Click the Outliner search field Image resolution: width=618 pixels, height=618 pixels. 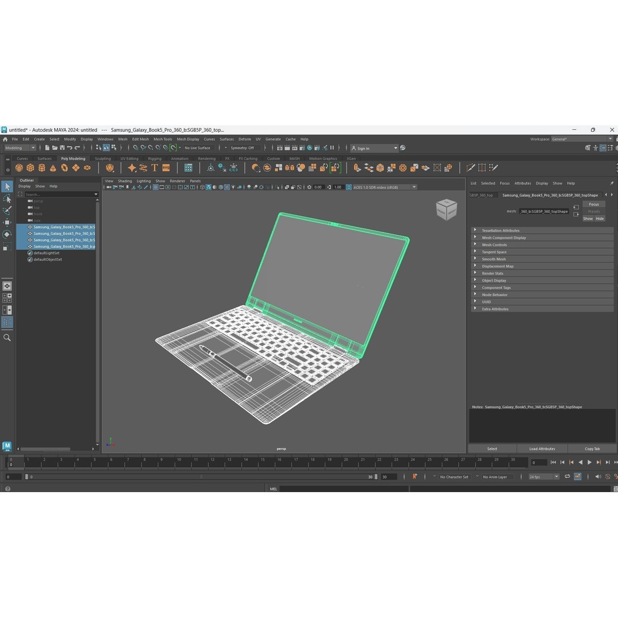61,195
